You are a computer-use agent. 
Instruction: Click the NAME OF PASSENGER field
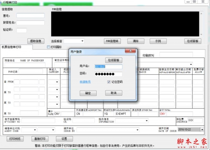click(x=25, y=65)
